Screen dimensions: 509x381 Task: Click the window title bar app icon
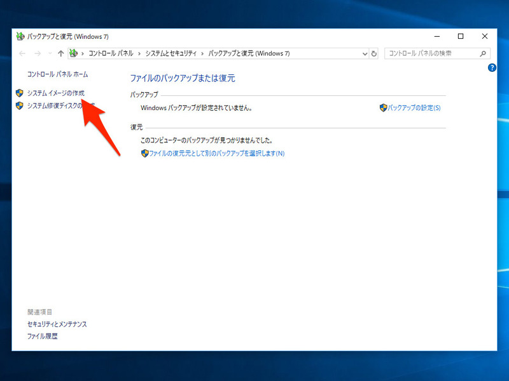click(x=20, y=36)
